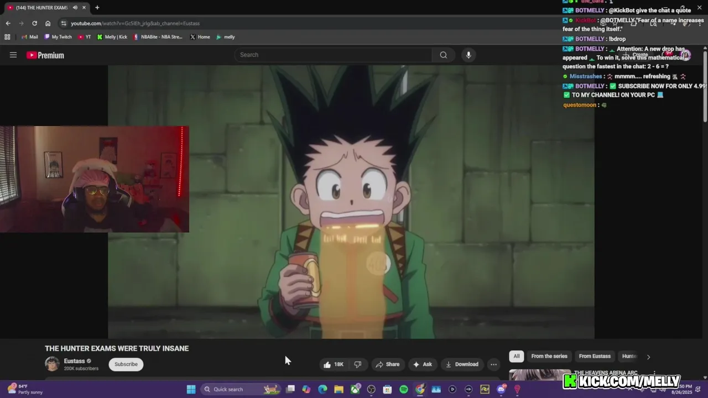Screen dimensions: 708x398
Task: Open more actions three-dot menu
Action: (x=493, y=364)
